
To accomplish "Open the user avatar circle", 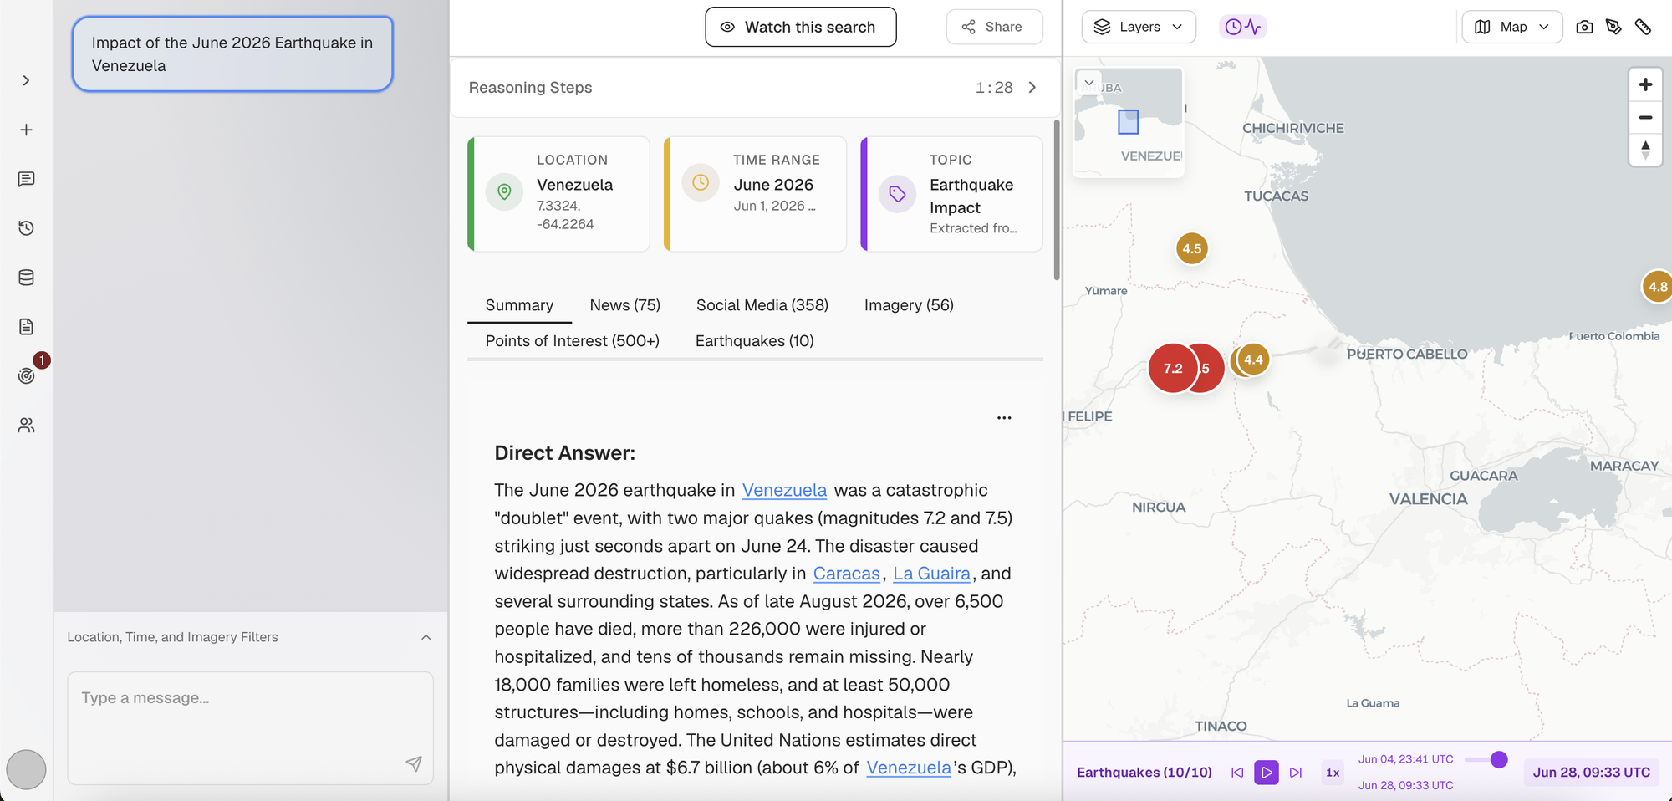I will (26, 769).
